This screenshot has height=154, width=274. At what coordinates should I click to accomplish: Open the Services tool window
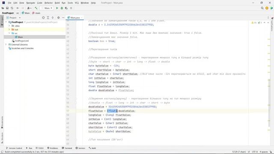point(80,148)
